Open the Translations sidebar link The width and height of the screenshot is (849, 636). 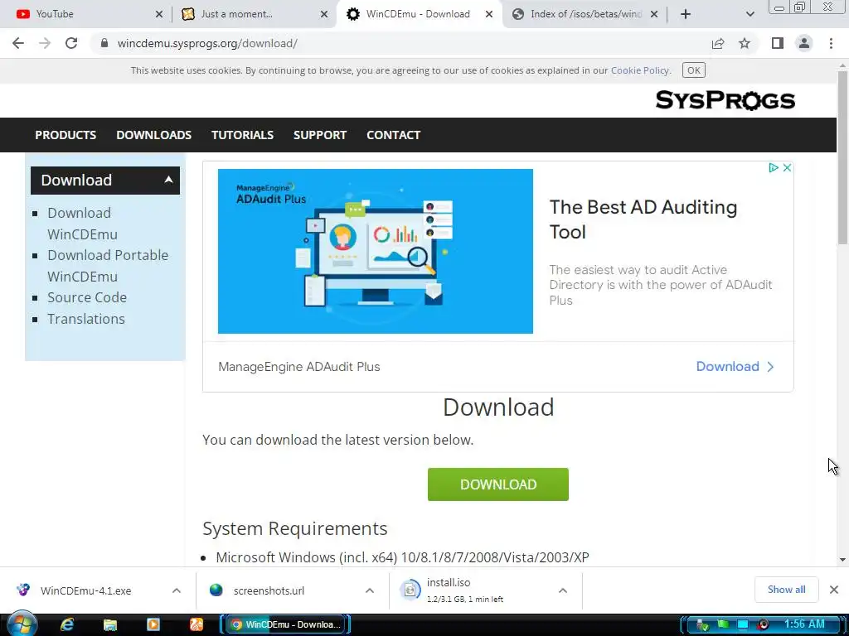(x=86, y=319)
